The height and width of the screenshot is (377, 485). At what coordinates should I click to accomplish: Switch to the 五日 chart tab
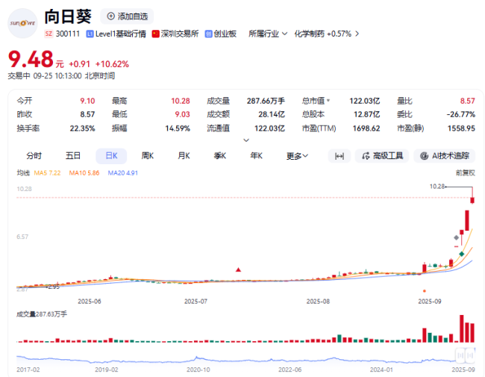(x=72, y=156)
